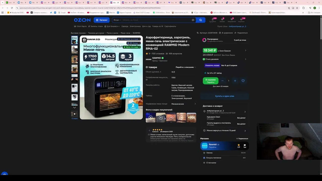
Task: Add to favorites with heart icon
Action: pyautogui.click(x=243, y=81)
